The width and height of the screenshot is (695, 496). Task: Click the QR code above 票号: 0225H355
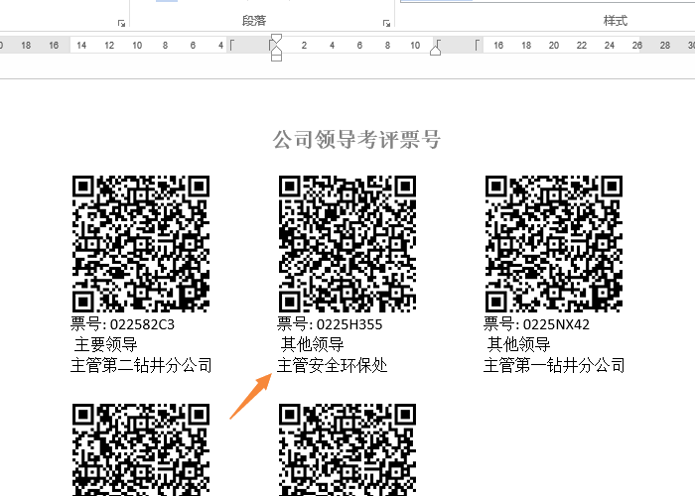[347, 244]
